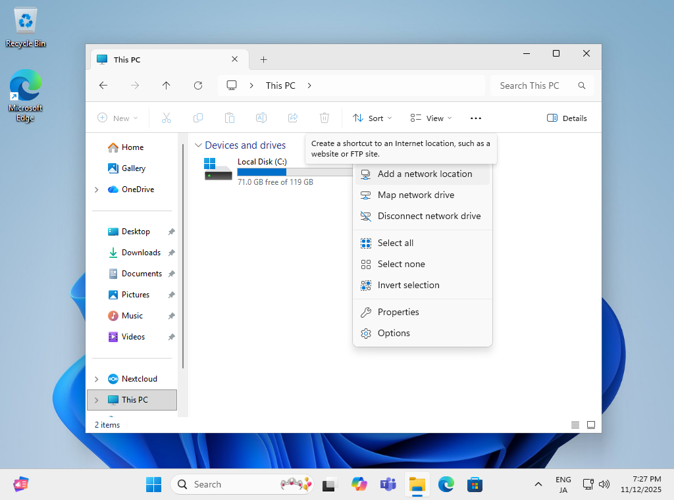Click the Search This PC field
The image size is (674, 500).
pyautogui.click(x=533, y=86)
